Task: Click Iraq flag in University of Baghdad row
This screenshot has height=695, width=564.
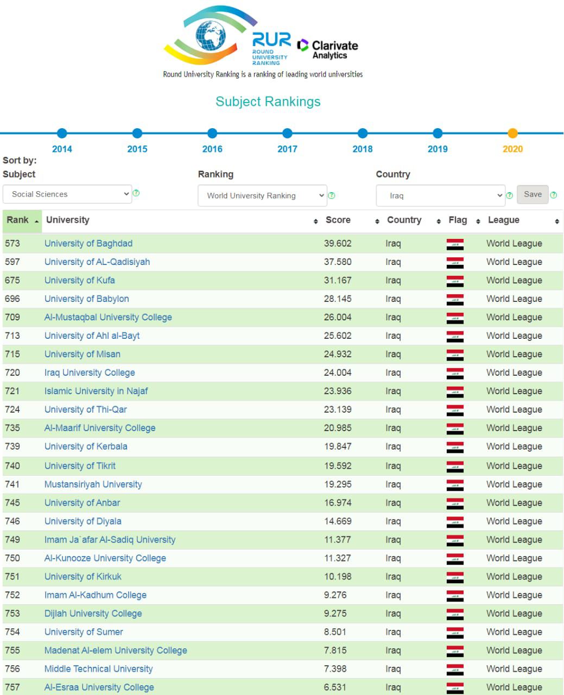Action: 455,244
